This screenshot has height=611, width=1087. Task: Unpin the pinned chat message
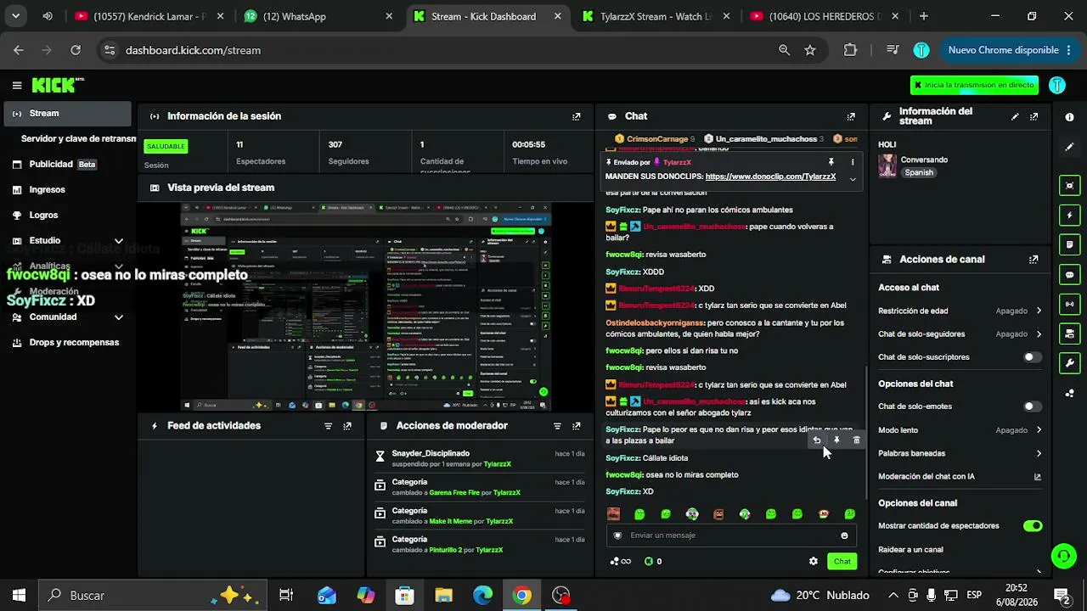click(x=831, y=162)
